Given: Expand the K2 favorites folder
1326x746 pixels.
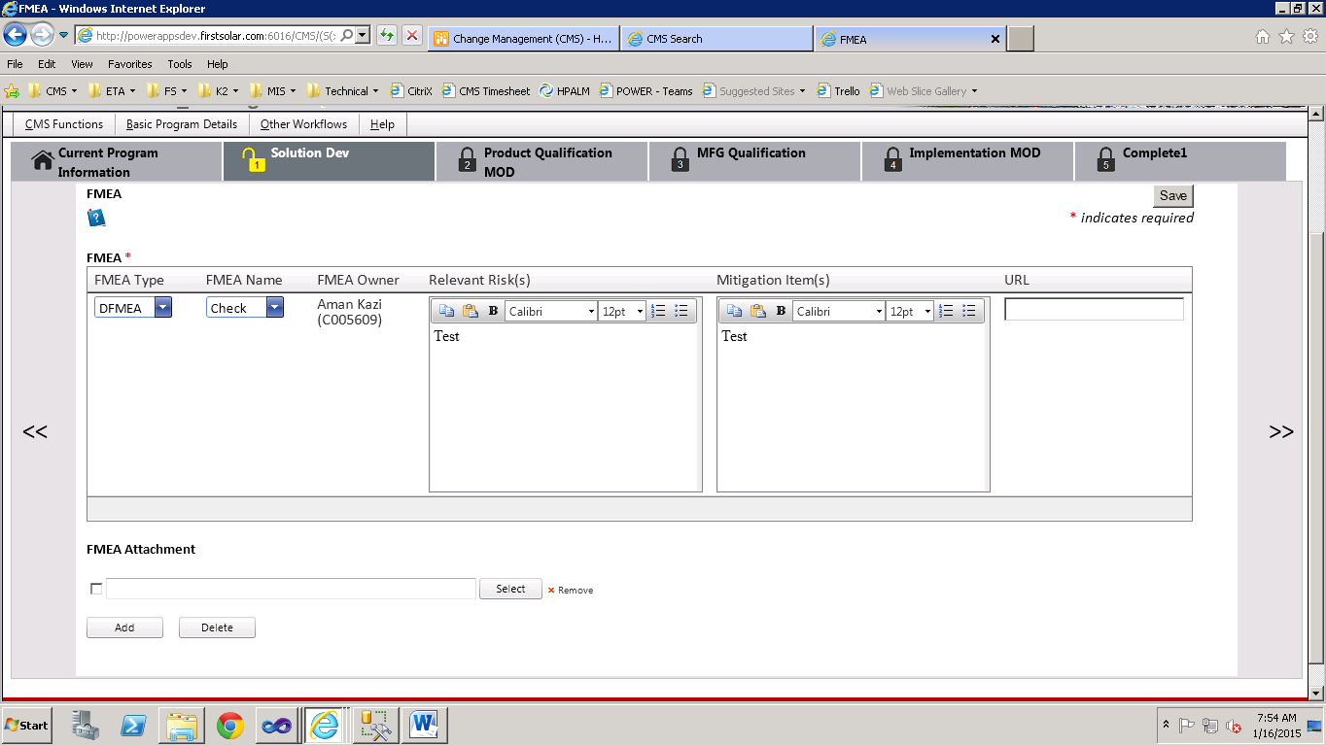Looking at the screenshot, I should click(x=218, y=91).
